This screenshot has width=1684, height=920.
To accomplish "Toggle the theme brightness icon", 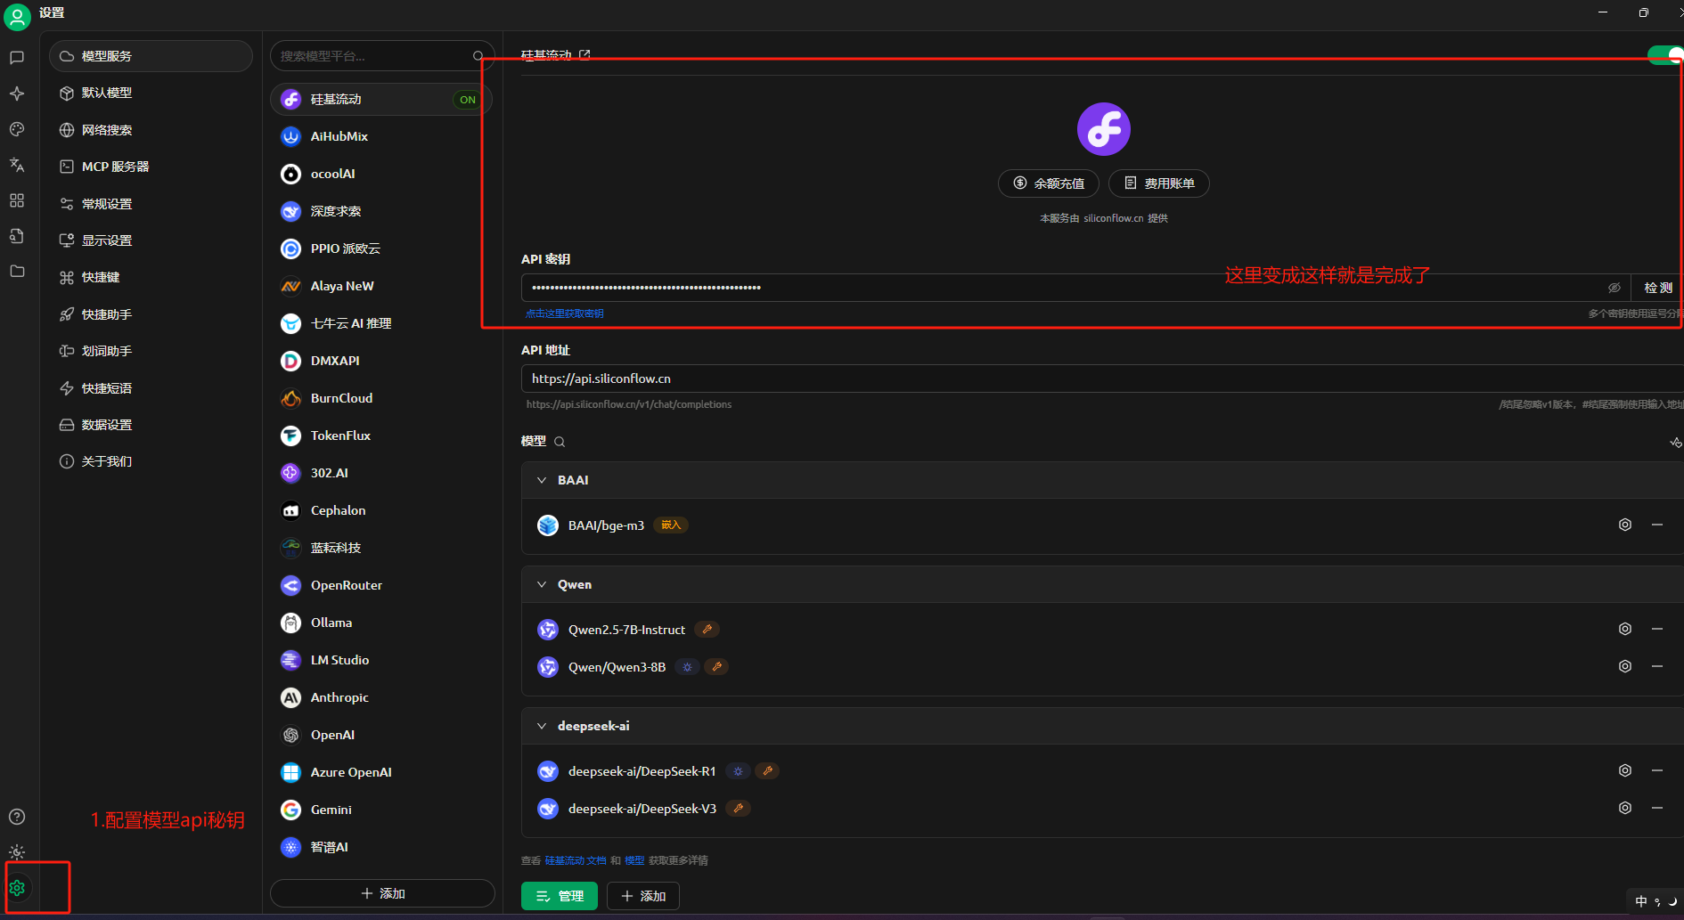I will tap(17, 852).
